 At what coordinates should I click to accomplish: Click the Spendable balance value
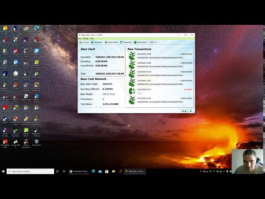(109, 57)
